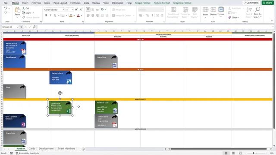
Task: Expand the Fill Color options arrow
Action: tap(74, 15)
